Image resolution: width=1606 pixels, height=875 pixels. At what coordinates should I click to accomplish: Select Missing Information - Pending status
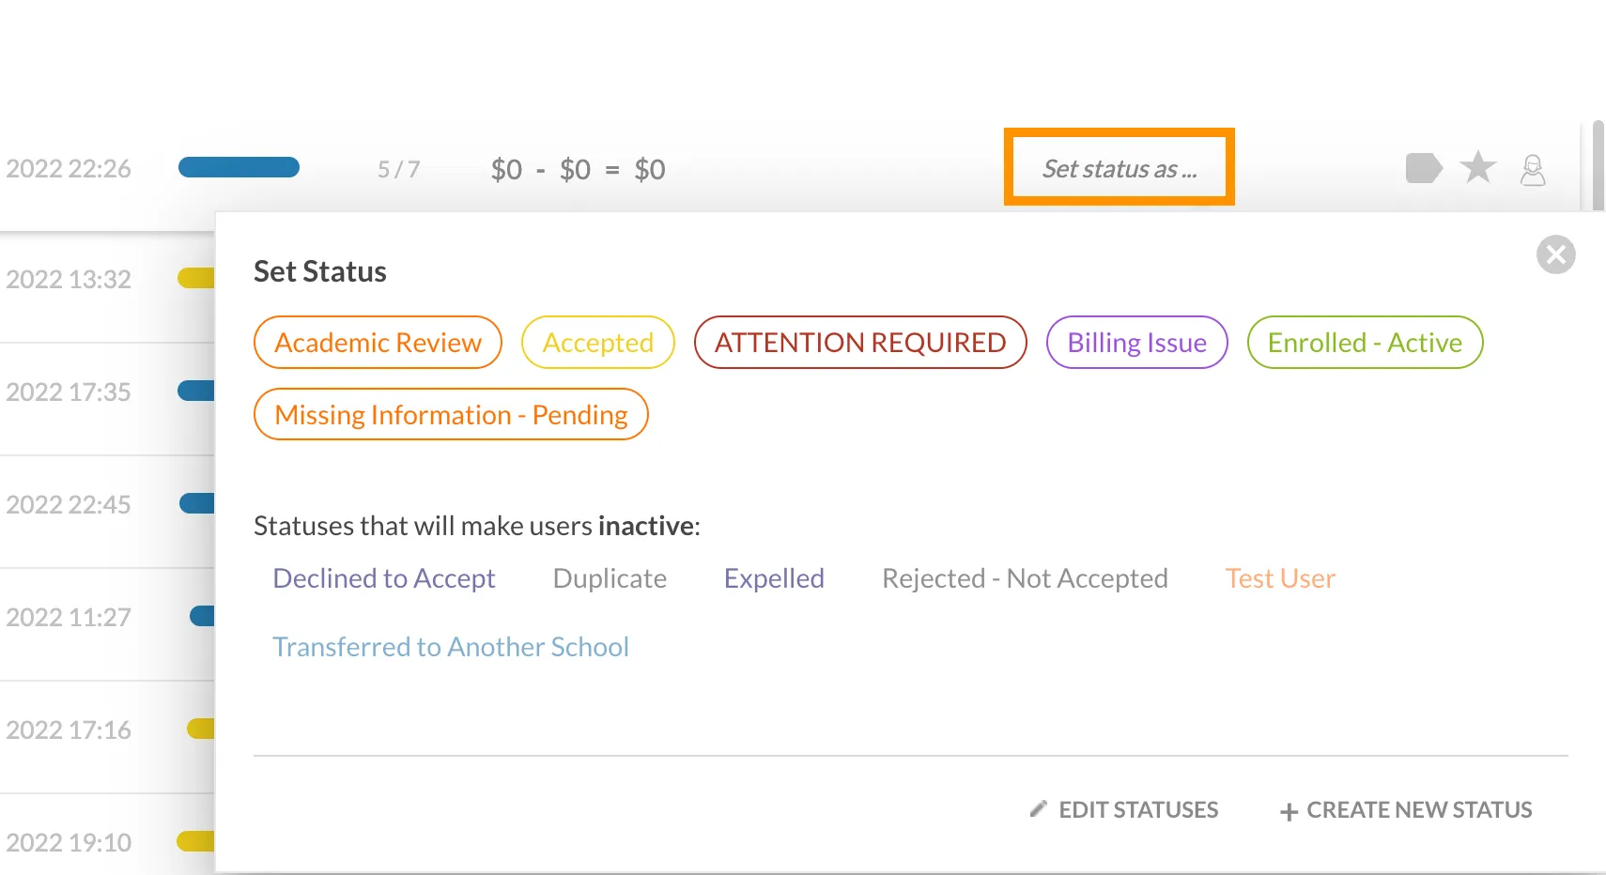[451, 415]
